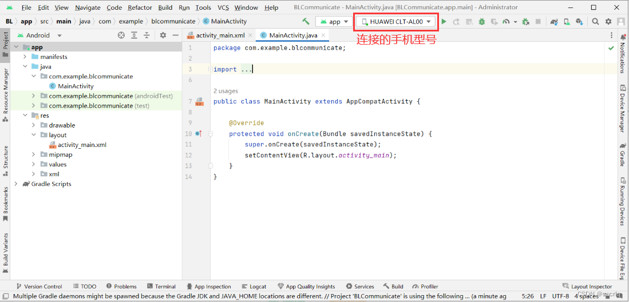Build the project with the hammer icon

click(x=306, y=22)
